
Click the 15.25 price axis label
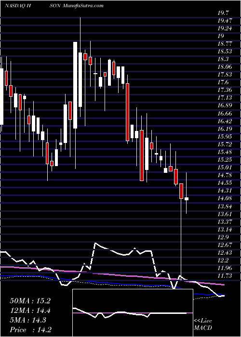(x=224, y=160)
